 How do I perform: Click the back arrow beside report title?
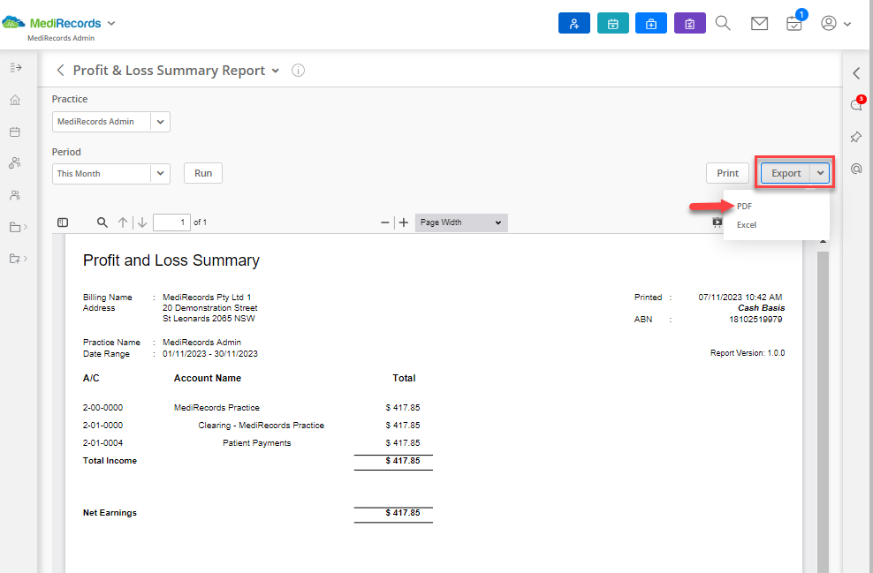[60, 71]
